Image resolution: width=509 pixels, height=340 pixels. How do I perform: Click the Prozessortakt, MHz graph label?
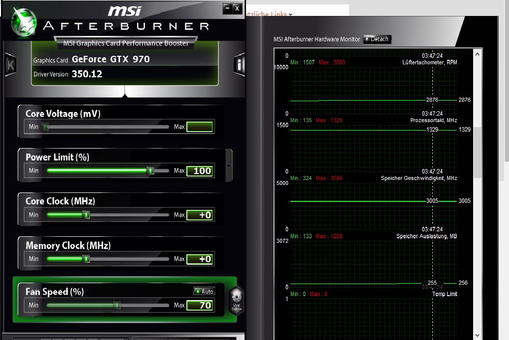[434, 120]
